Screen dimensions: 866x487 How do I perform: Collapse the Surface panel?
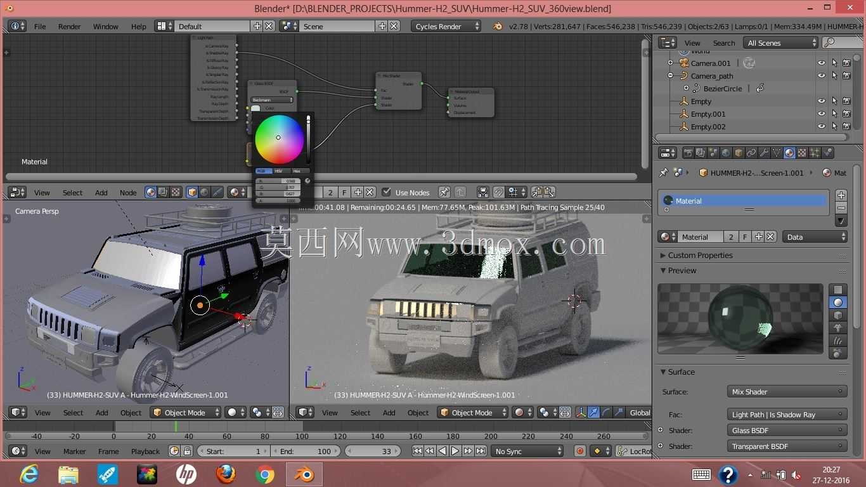pos(663,372)
